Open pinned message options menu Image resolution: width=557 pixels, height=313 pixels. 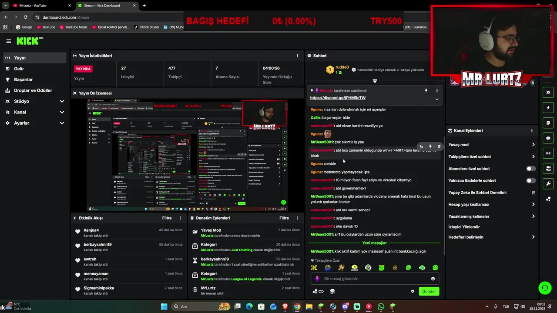tap(437, 90)
